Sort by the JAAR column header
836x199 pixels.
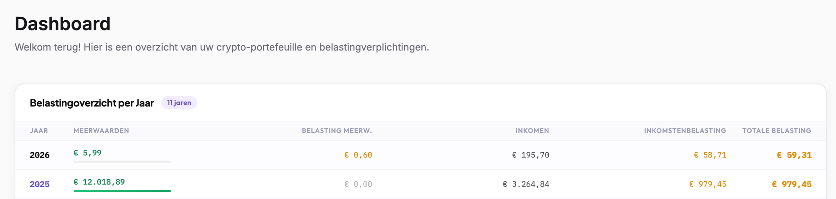[x=39, y=131]
